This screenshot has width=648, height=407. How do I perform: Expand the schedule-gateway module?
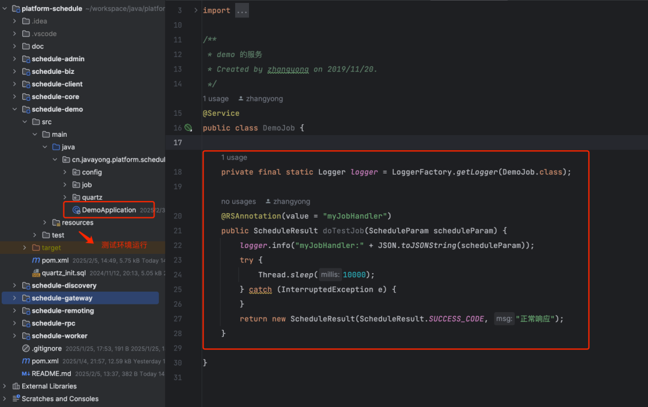point(14,298)
